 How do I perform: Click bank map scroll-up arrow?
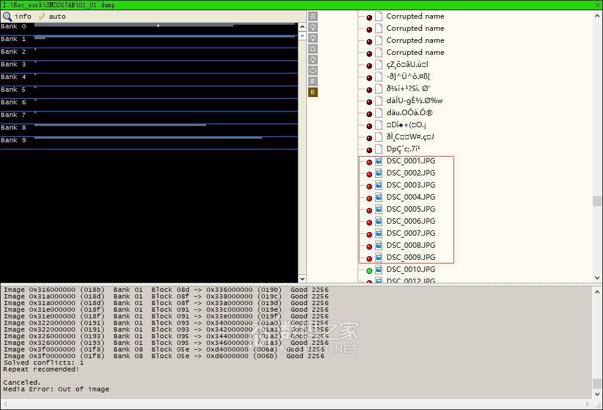click(302, 27)
